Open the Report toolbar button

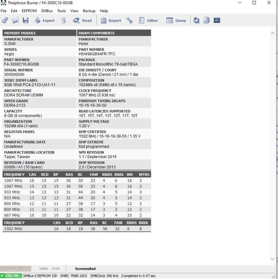(x=111, y=21)
